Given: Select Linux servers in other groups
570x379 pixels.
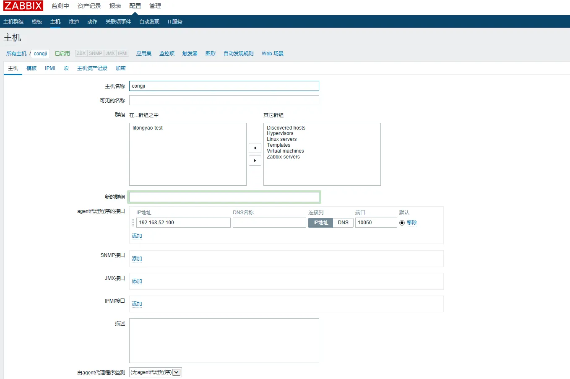Looking at the screenshot, I should click(x=282, y=139).
